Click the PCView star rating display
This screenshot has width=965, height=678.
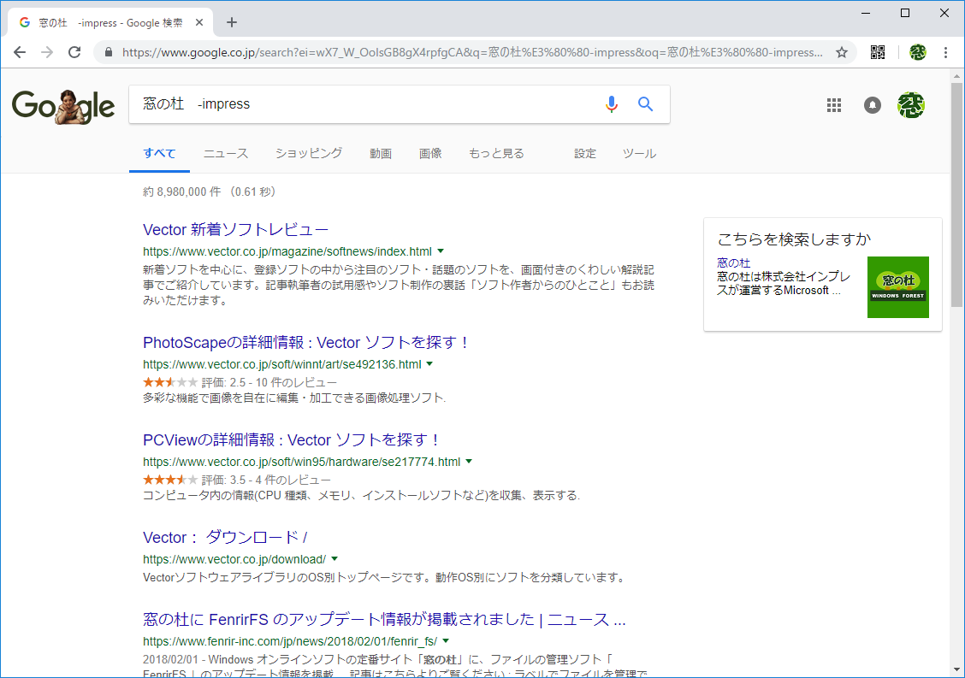(x=167, y=480)
